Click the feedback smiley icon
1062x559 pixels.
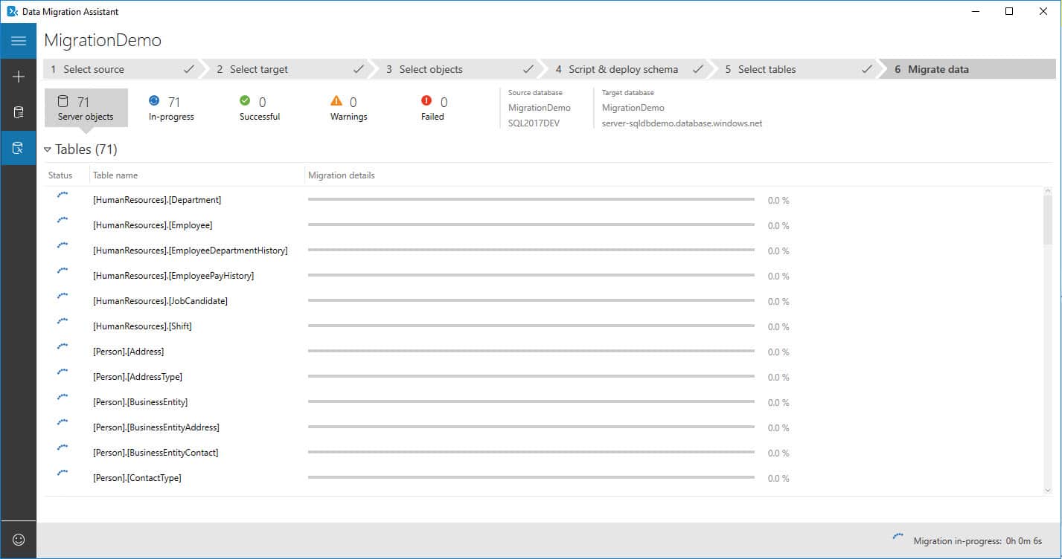coord(19,540)
